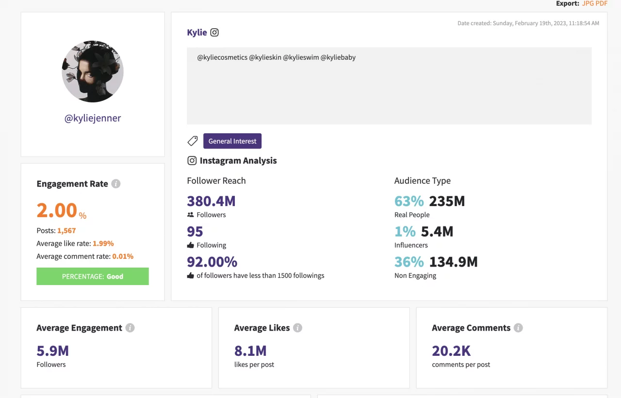Export the report as PDF
The height and width of the screenshot is (398, 621).
pos(602,3)
